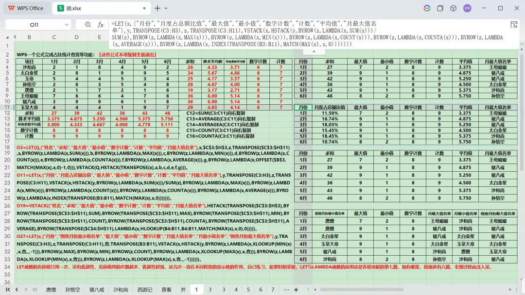Viewport: 525px width, 295px height.
Task: Switch to the 函.xlsx document tab
Action: (101, 8)
